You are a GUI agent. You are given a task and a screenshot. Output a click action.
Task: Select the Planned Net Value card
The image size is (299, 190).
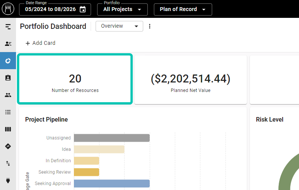tap(191, 80)
